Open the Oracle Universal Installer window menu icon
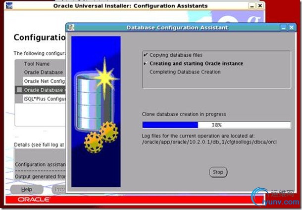 [9, 5]
